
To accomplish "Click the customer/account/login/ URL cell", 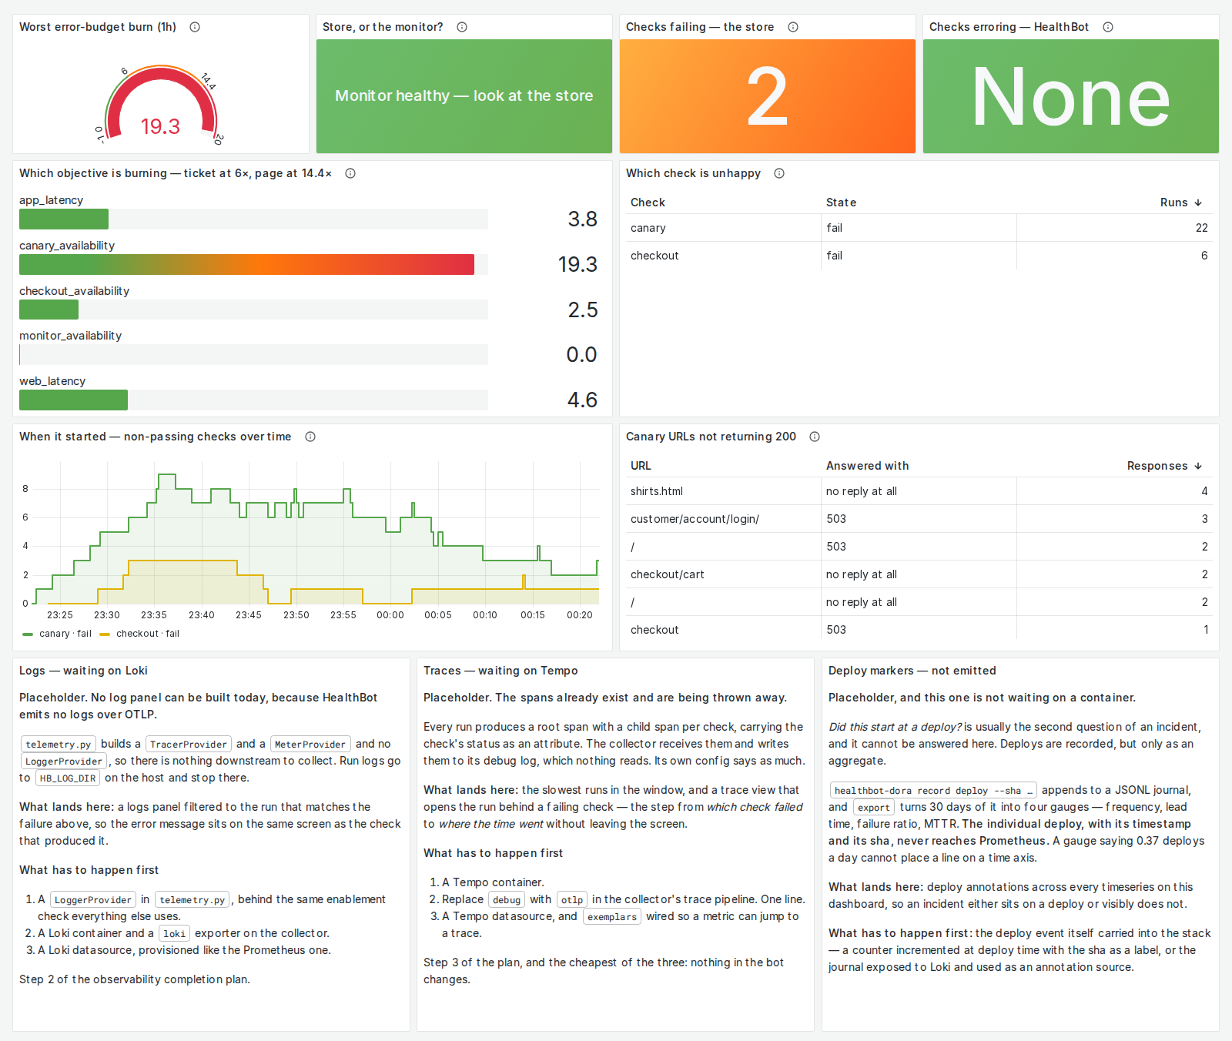I will coord(695,519).
